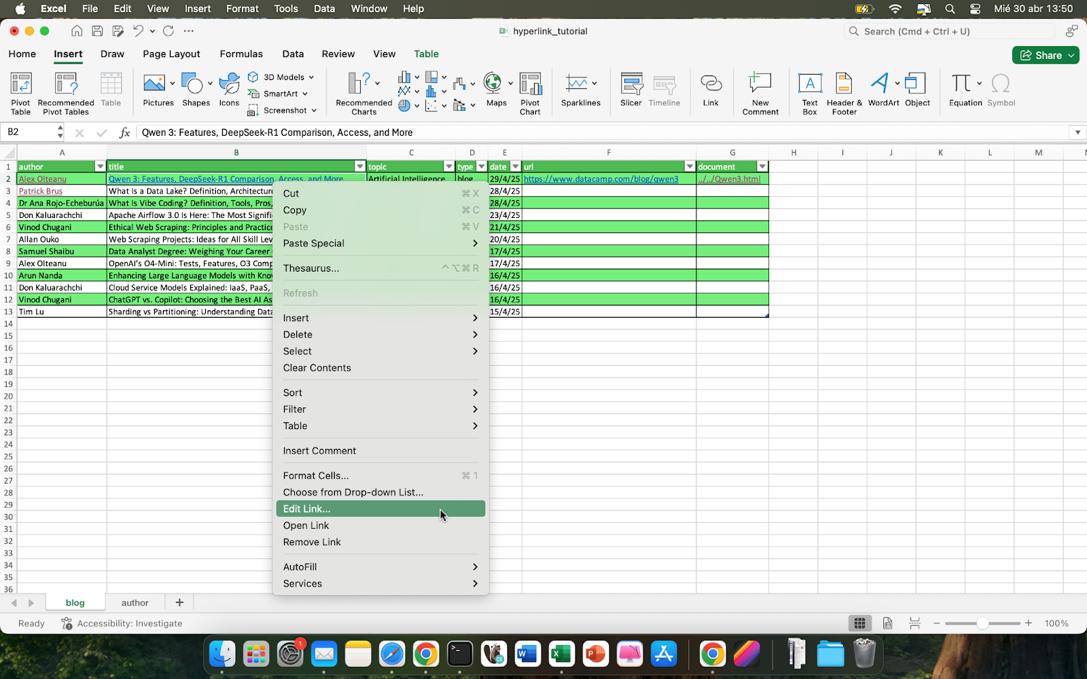Open Spotlight search in menu bar
The height and width of the screenshot is (679, 1087).
point(950,9)
